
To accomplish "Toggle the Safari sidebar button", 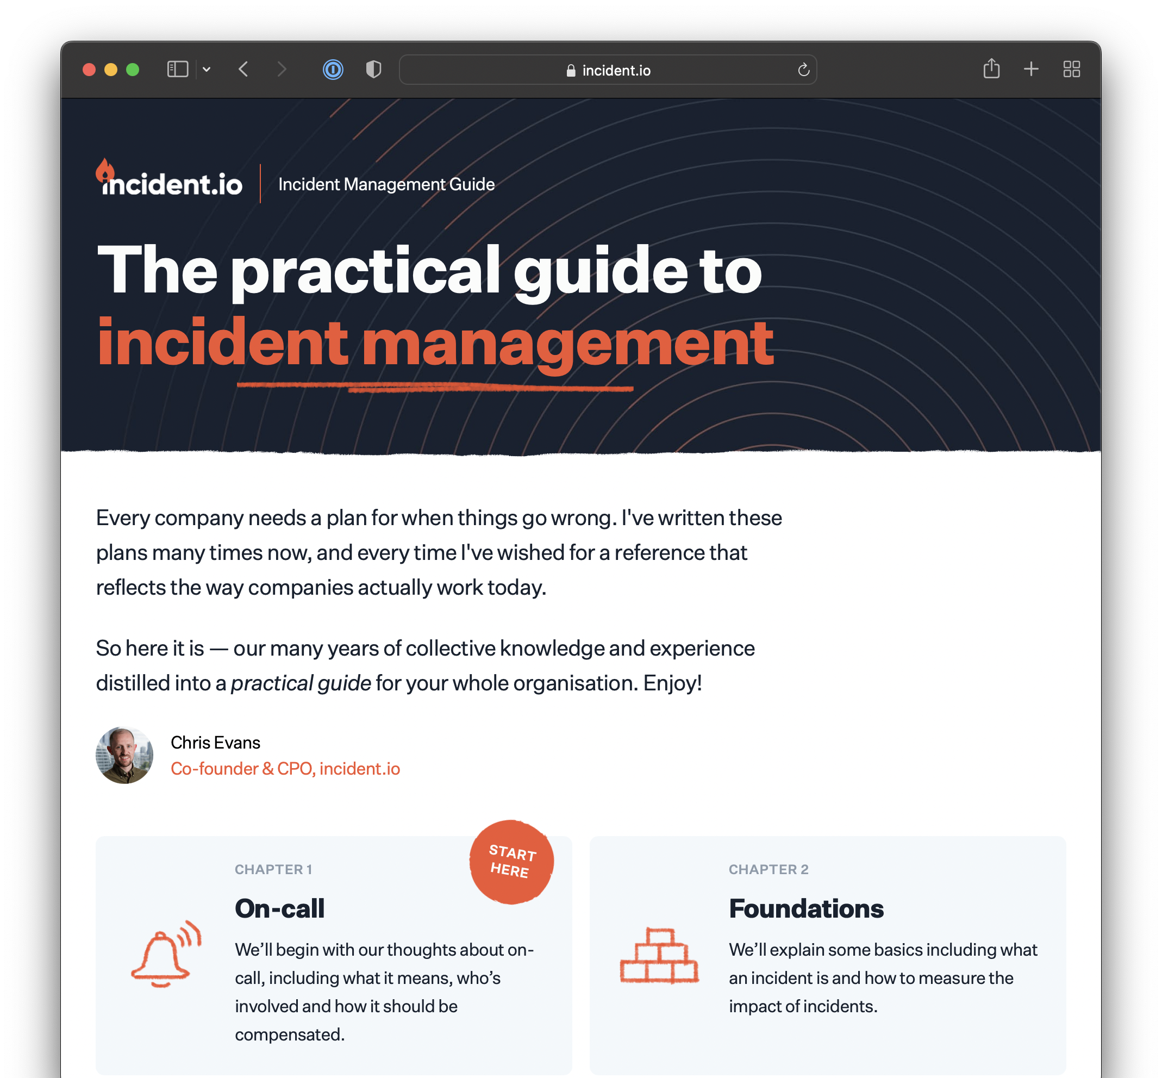I will pos(177,70).
